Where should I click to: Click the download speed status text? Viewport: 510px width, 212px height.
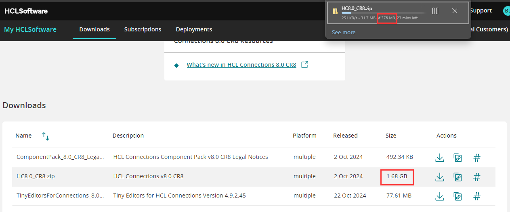(380, 18)
